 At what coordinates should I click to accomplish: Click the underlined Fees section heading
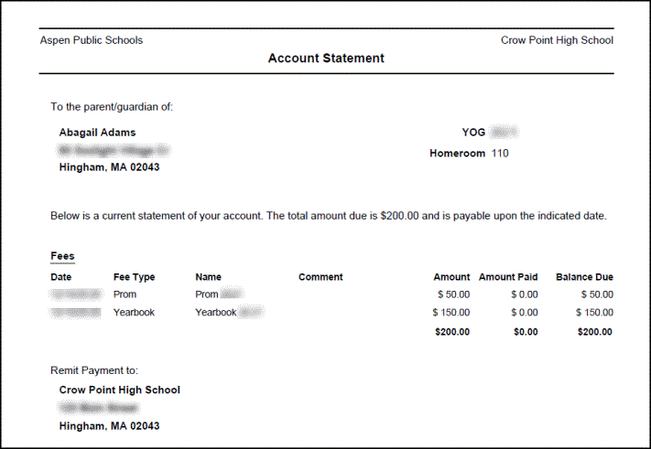click(x=62, y=256)
